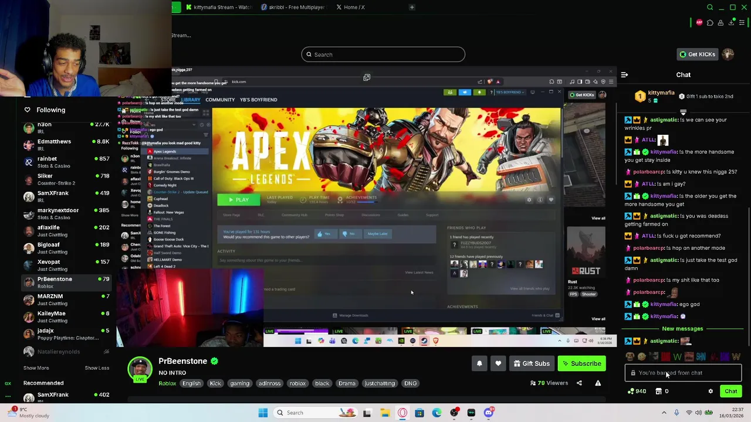Open Discord from taskbar
The height and width of the screenshot is (422, 751).
click(489, 413)
